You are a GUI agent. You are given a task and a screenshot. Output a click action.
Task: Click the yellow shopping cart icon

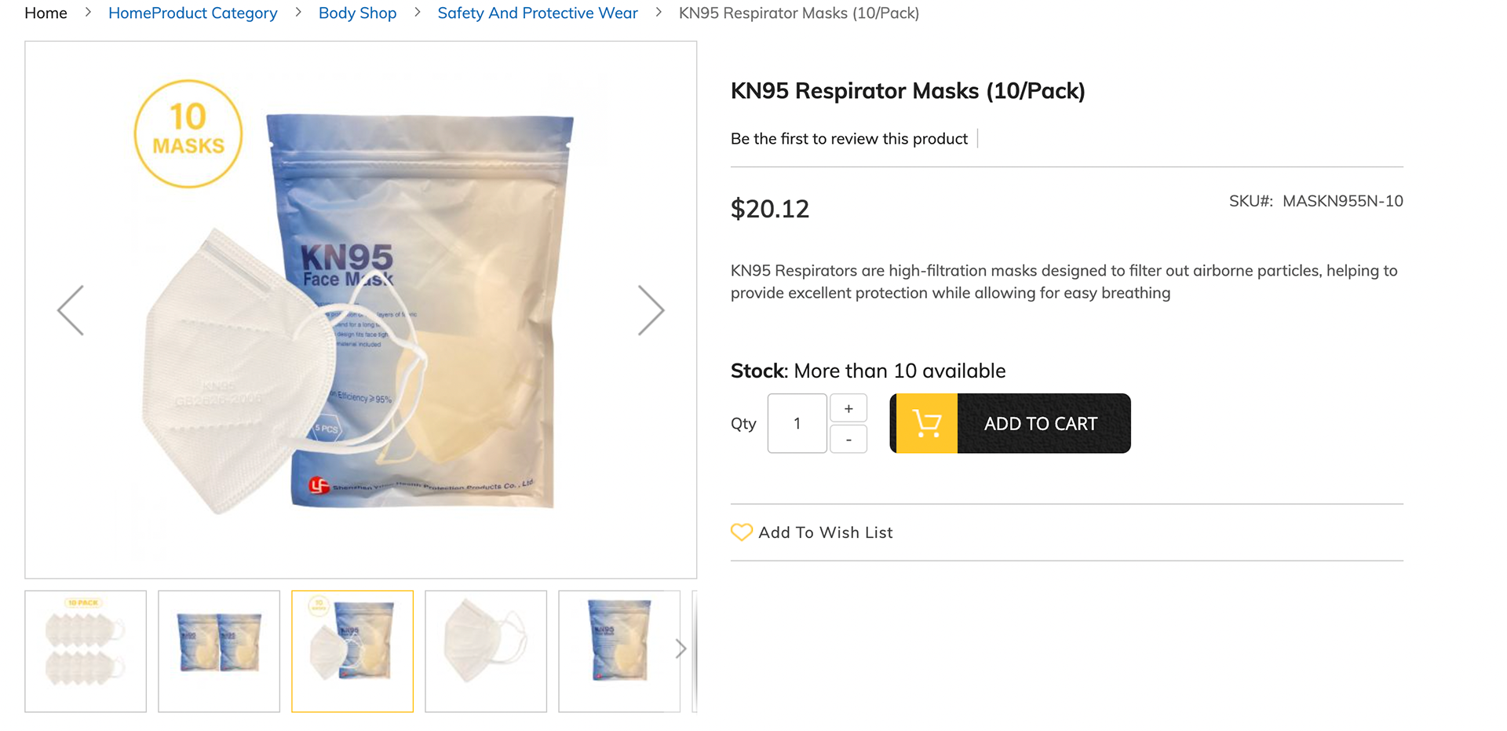tap(925, 423)
